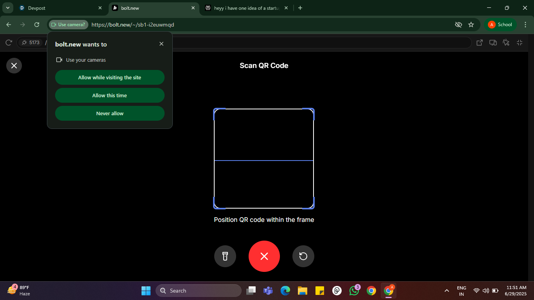Click the Use camera? chip in the address bar
This screenshot has width=534, height=300.
pyautogui.click(x=68, y=25)
